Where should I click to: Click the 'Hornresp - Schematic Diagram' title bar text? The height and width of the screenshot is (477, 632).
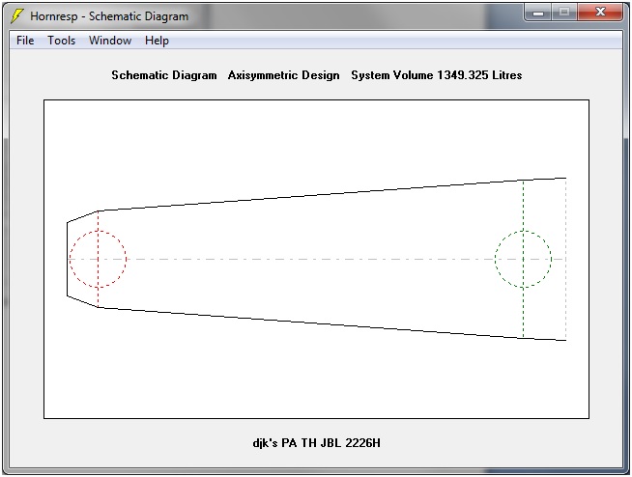pyautogui.click(x=109, y=16)
